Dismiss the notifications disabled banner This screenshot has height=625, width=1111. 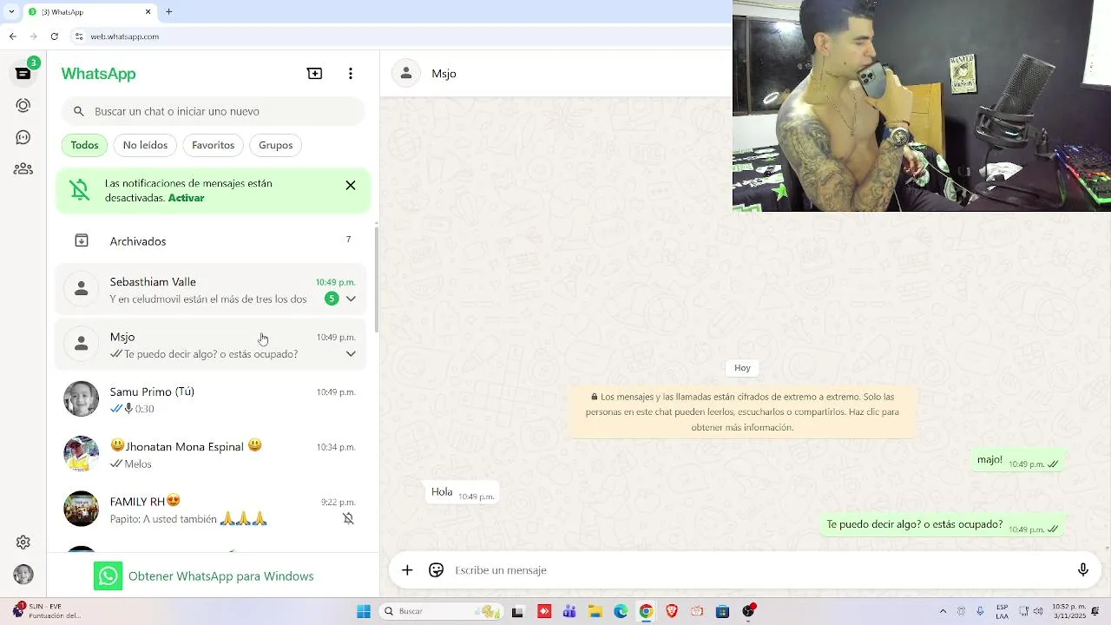click(351, 185)
